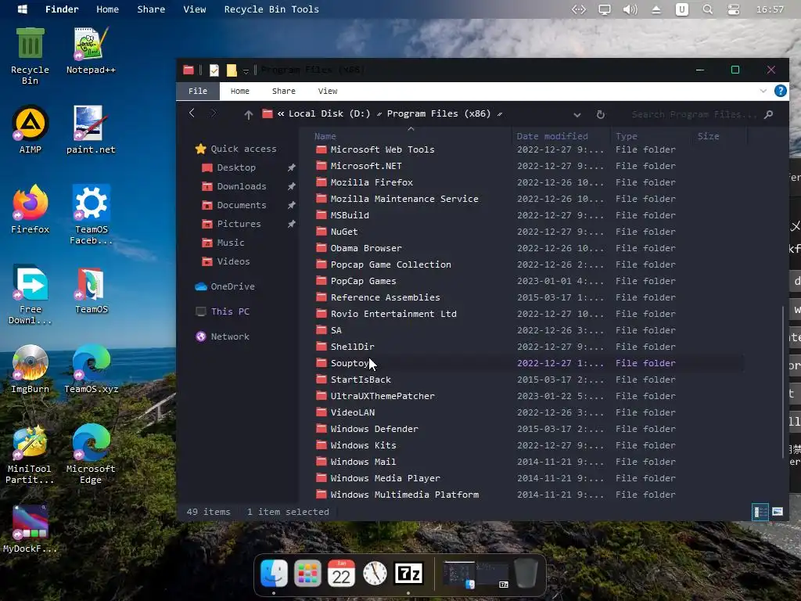Open the AIMP desktop shortcut
This screenshot has width=801, height=601.
tap(31, 130)
